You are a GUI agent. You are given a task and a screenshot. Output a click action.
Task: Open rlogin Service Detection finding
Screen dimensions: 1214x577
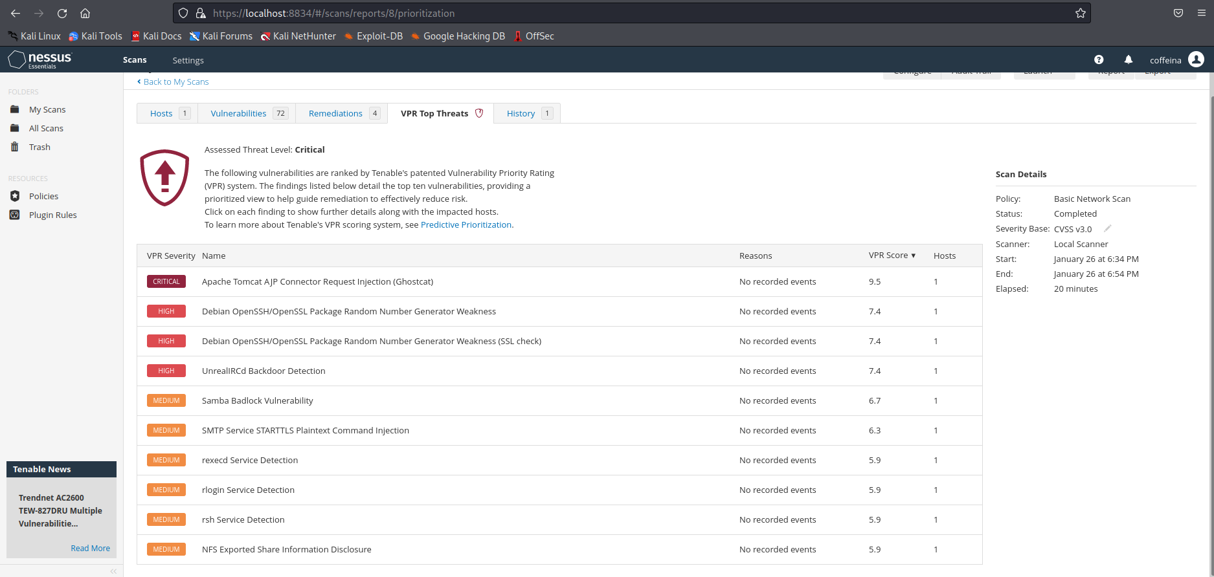click(559, 490)
